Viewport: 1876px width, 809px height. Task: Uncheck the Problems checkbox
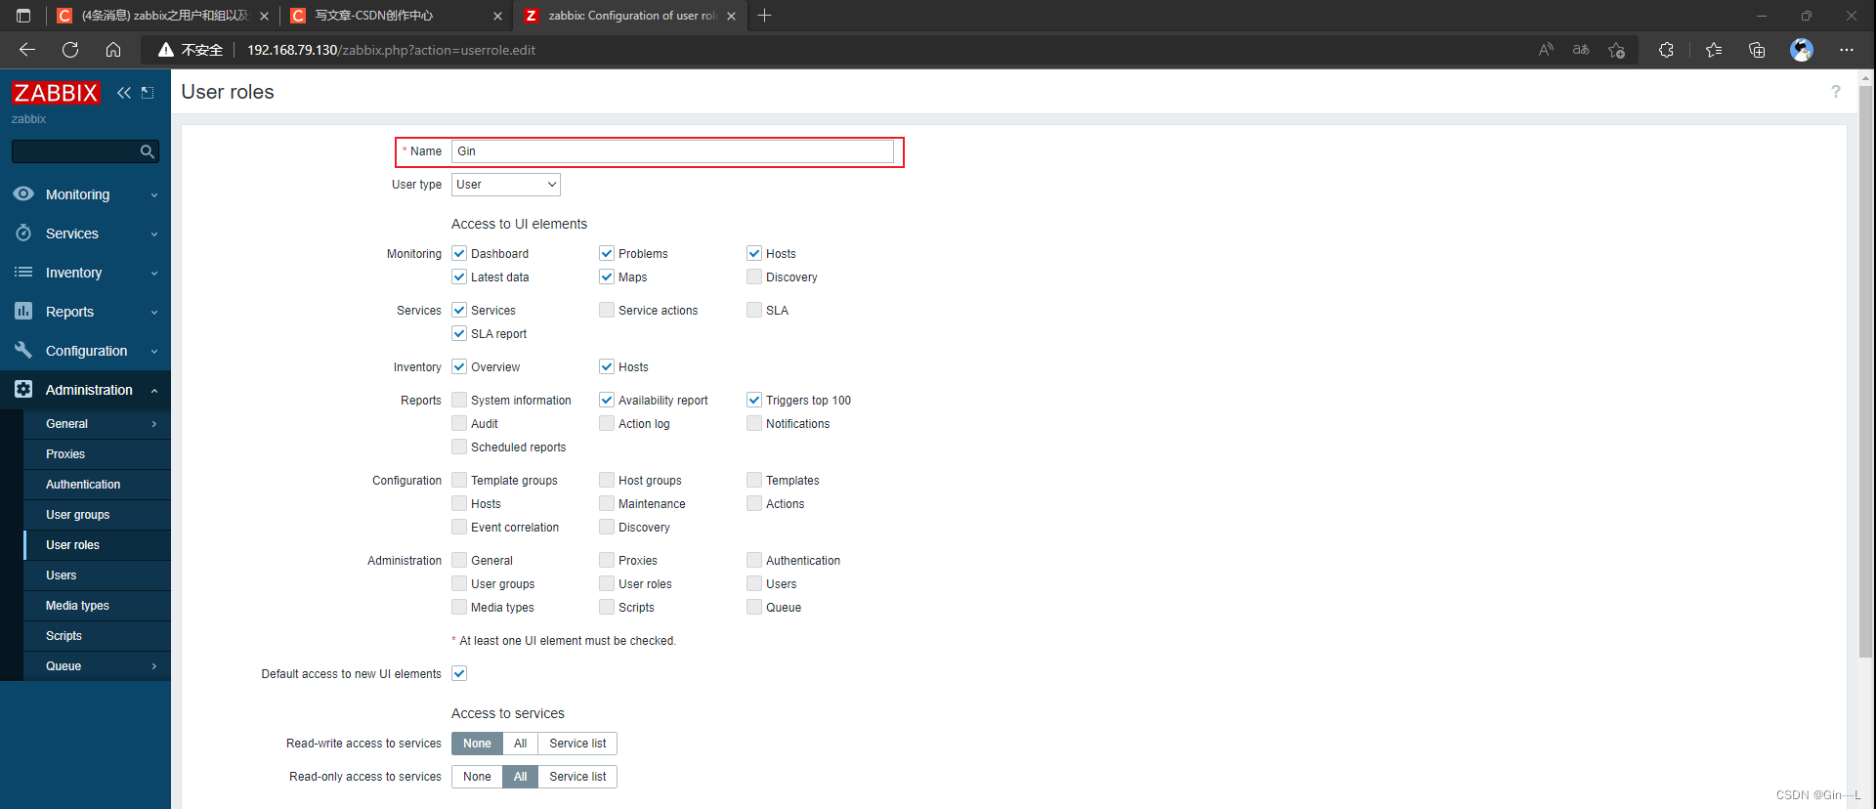[607, 253]
